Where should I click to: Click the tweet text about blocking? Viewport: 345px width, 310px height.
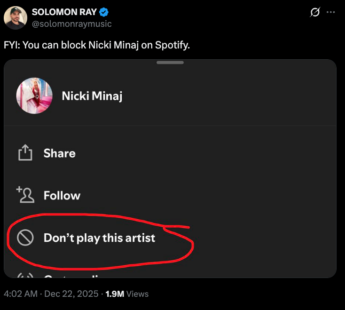click(97, 46)
